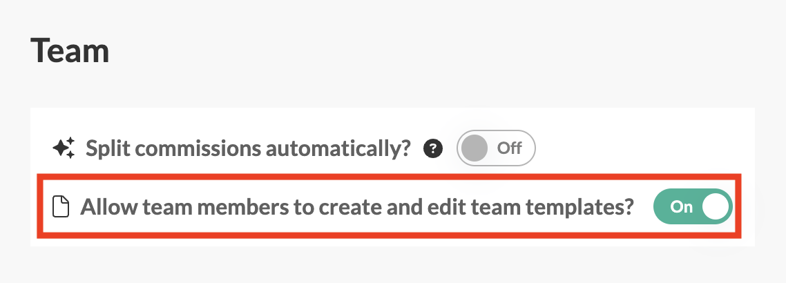The height and width of the screenshot is (283, 786).
Task: Click the gray knob of the Off switch
Action: (475, 148)
